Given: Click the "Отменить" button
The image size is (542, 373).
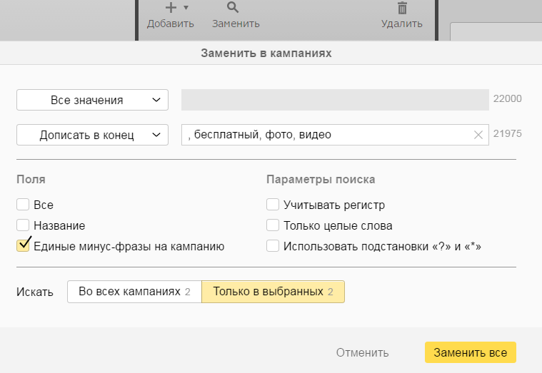Looking at the screenshot, I should (x=363, y=352).
